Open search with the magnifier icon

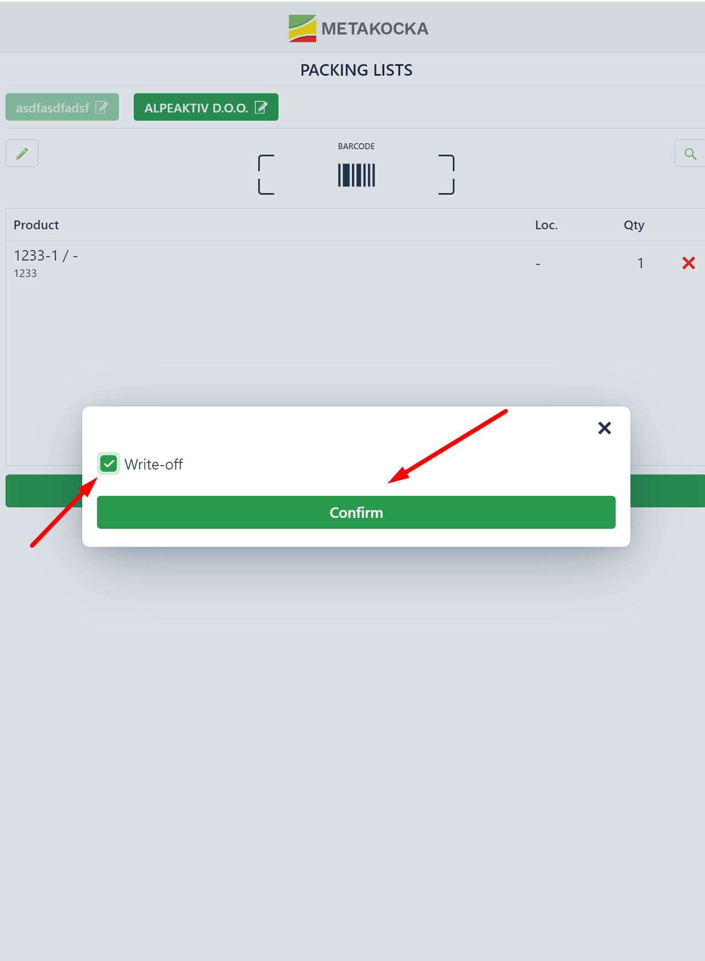point(690,154)
